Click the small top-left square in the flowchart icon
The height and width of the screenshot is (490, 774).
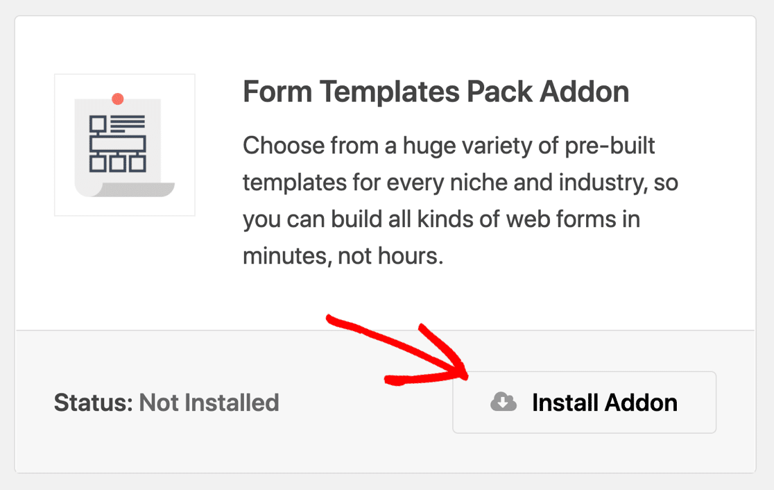pos(98,124)
